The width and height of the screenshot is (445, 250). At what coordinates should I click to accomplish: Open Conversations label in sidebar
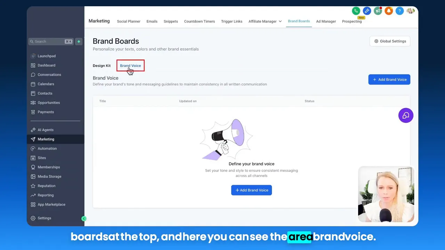49,75
